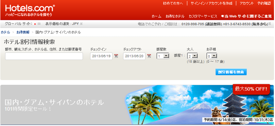The width and height of the screenshot is (275, 126).
Task: Expand the JPY currency dropdown arrow
Action: 81,24
